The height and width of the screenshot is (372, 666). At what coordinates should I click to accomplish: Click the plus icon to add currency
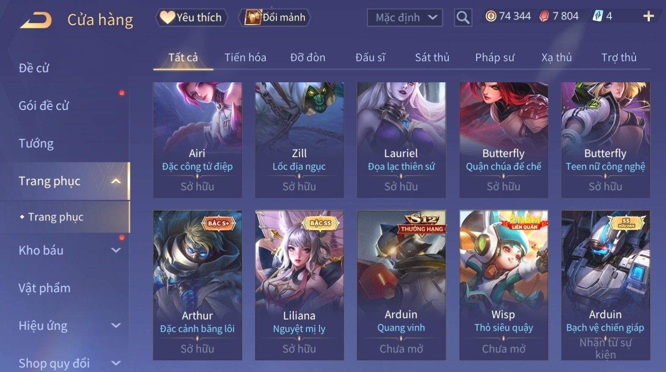click(x=648, y=16)
